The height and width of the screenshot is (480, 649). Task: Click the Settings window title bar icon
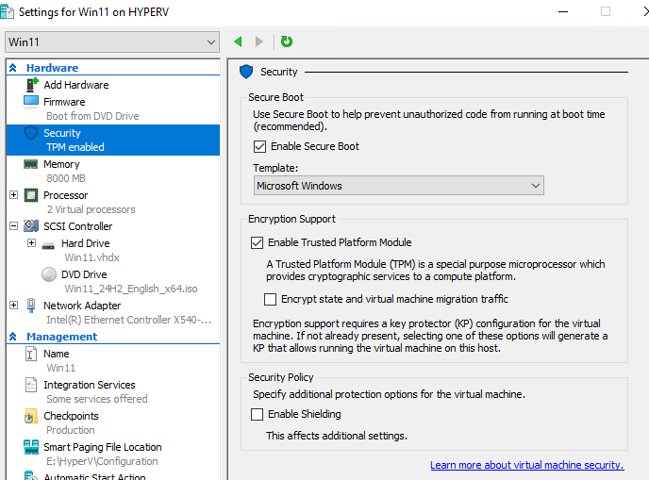(x=7, y=11)
